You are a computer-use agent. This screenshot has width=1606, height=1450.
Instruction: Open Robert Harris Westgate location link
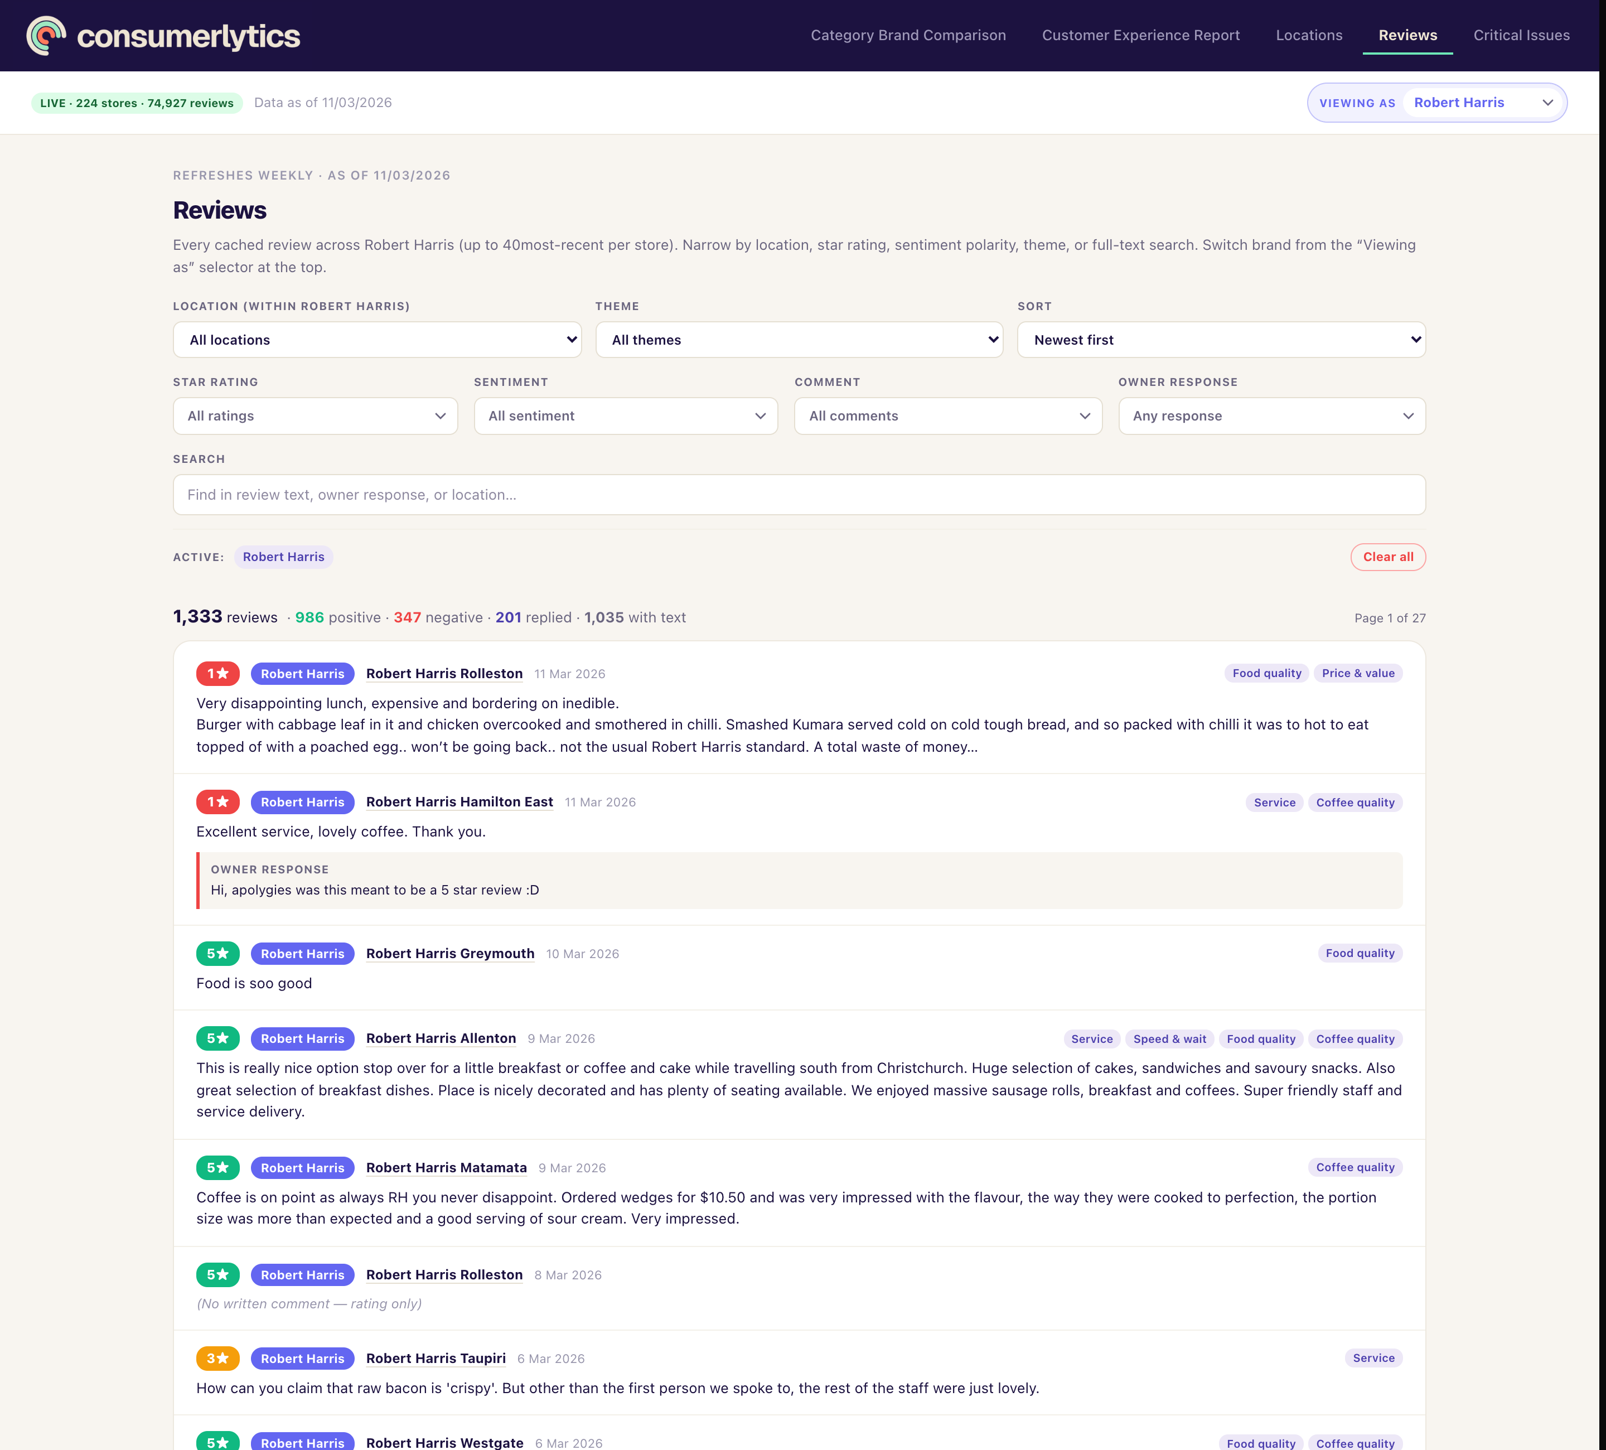click(x=444, y=1443)
